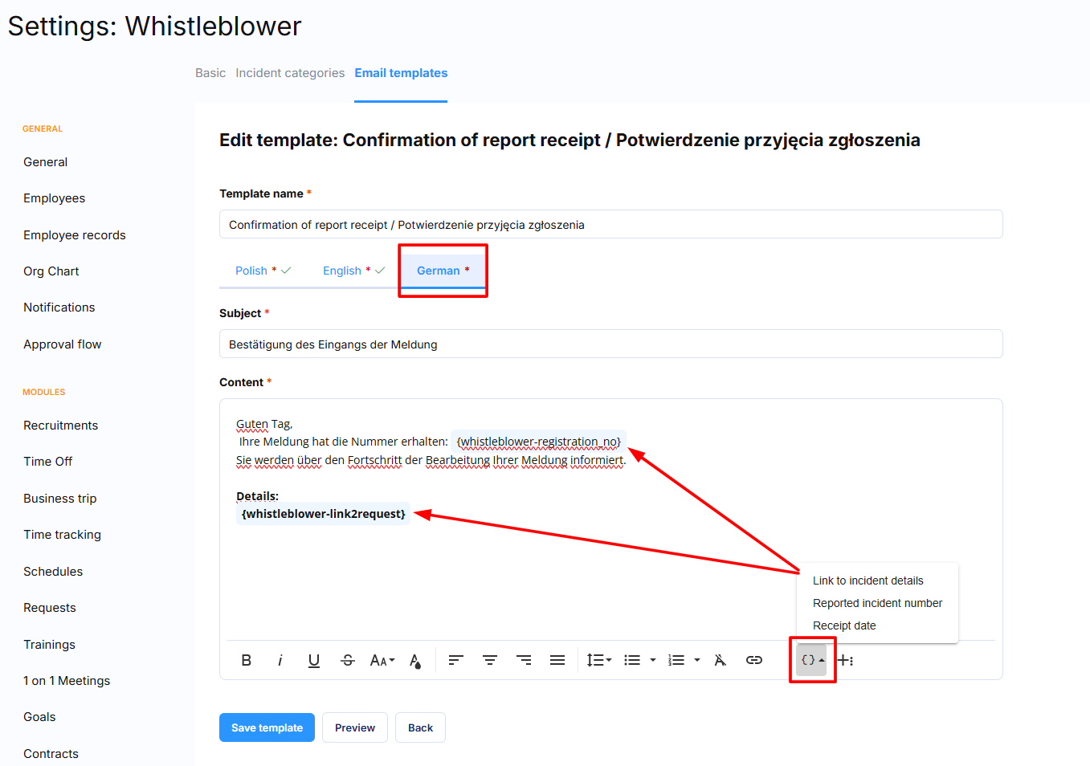Expand the line height dropdown

pos(598,660)
